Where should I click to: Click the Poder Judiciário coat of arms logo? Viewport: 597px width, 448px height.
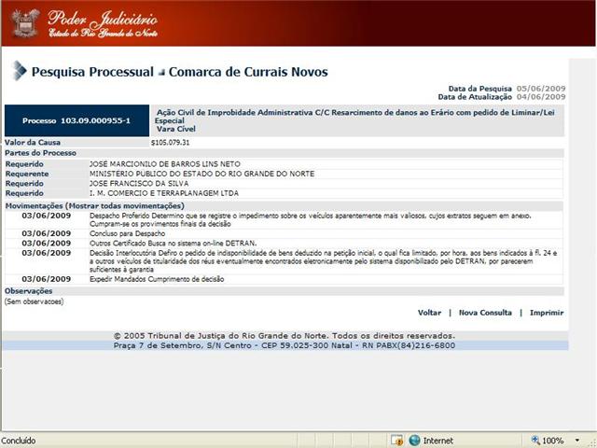(25, 22)
